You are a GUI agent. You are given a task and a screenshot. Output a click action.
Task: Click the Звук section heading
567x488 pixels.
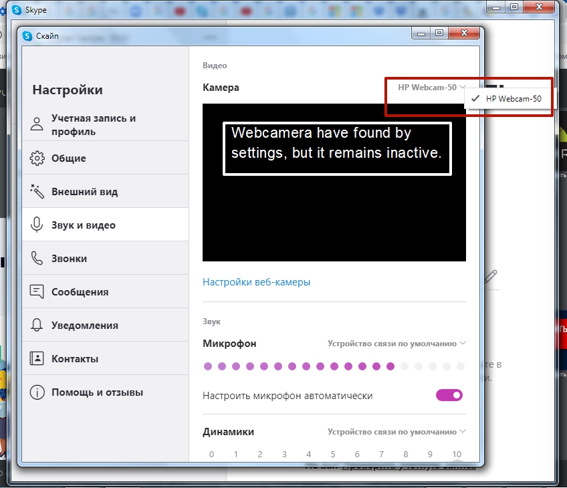coord(211,322)
